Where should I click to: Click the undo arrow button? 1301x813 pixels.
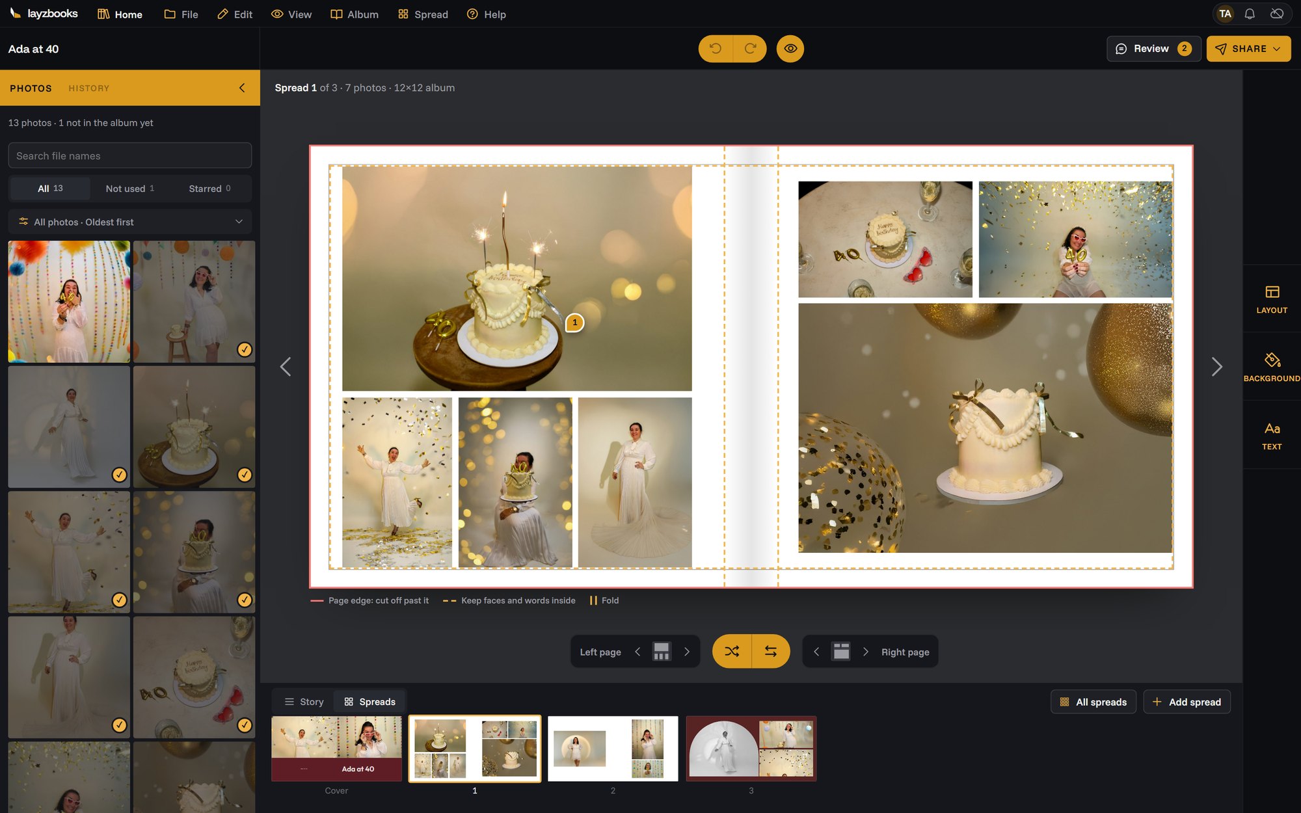(716, 49)
